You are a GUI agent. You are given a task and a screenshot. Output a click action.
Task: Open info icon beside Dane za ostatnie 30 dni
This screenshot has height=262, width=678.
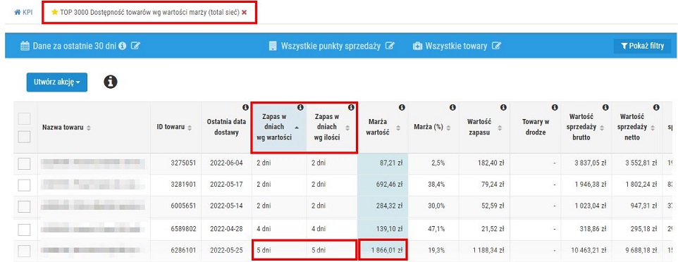tap(123, 46)
